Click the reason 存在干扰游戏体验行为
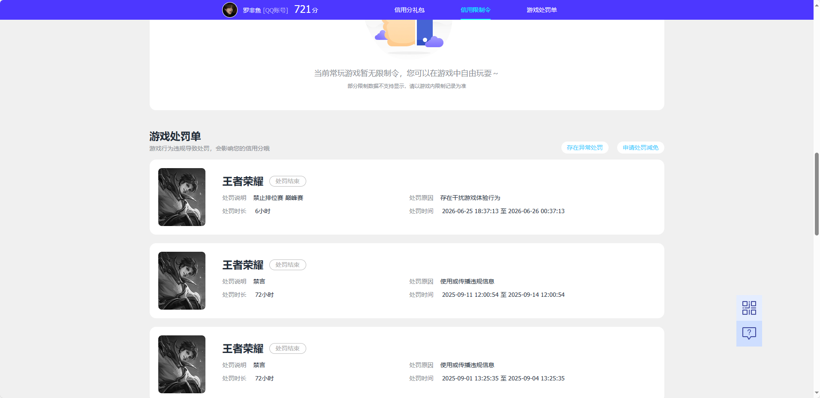Viewport: 820px width, 398px height. (470, 198)
